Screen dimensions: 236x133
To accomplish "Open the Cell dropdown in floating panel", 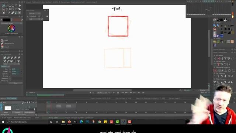I will click(x=35, y=19).
